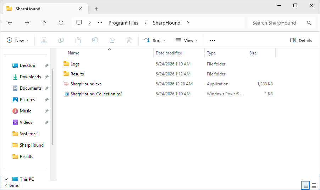Open Results in the navigation pane
This screenshot has height=190, width=320.
pos(26,157)
